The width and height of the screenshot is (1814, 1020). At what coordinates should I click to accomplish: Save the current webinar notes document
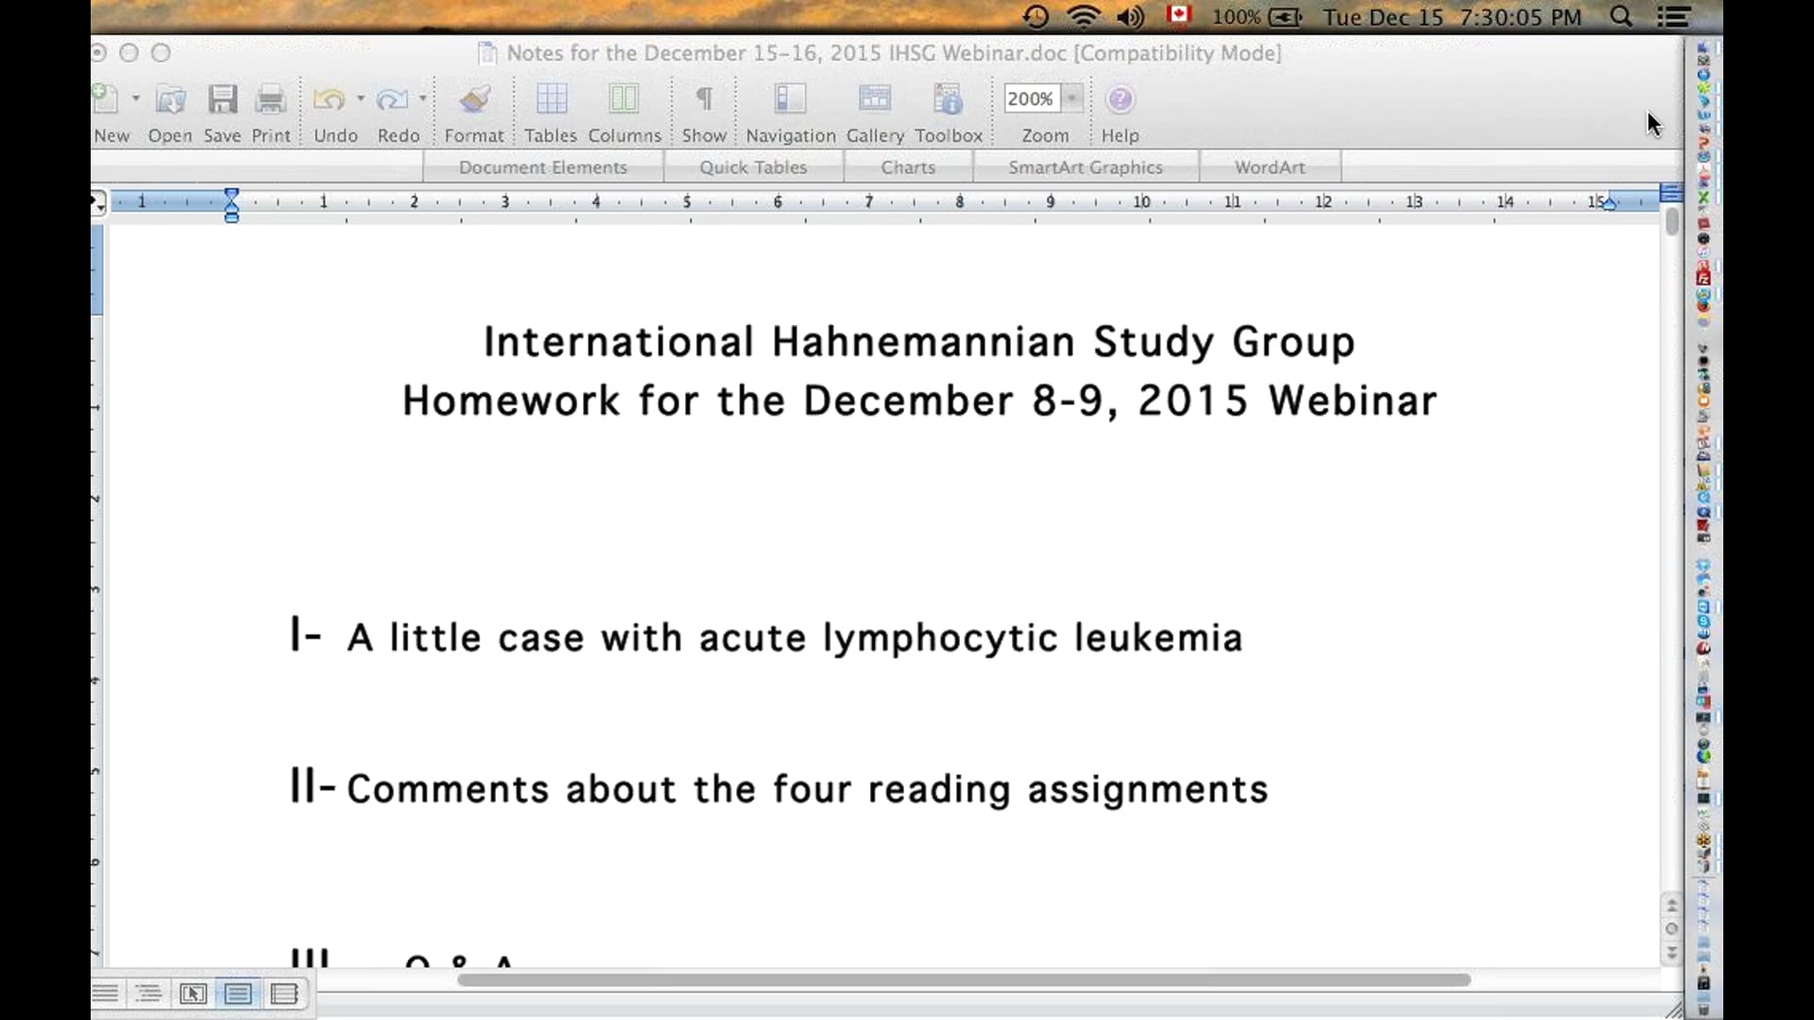click(x=221, y=98)
